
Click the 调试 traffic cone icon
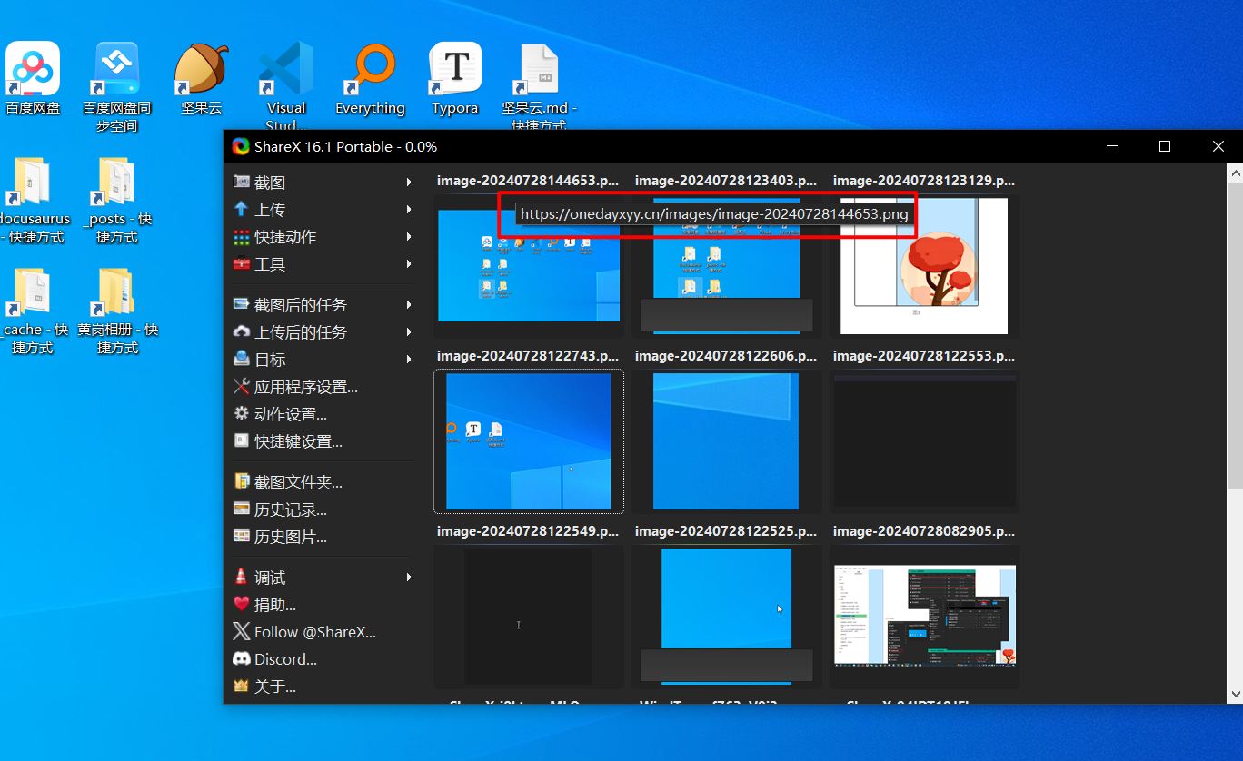click(x=241, y=577)
